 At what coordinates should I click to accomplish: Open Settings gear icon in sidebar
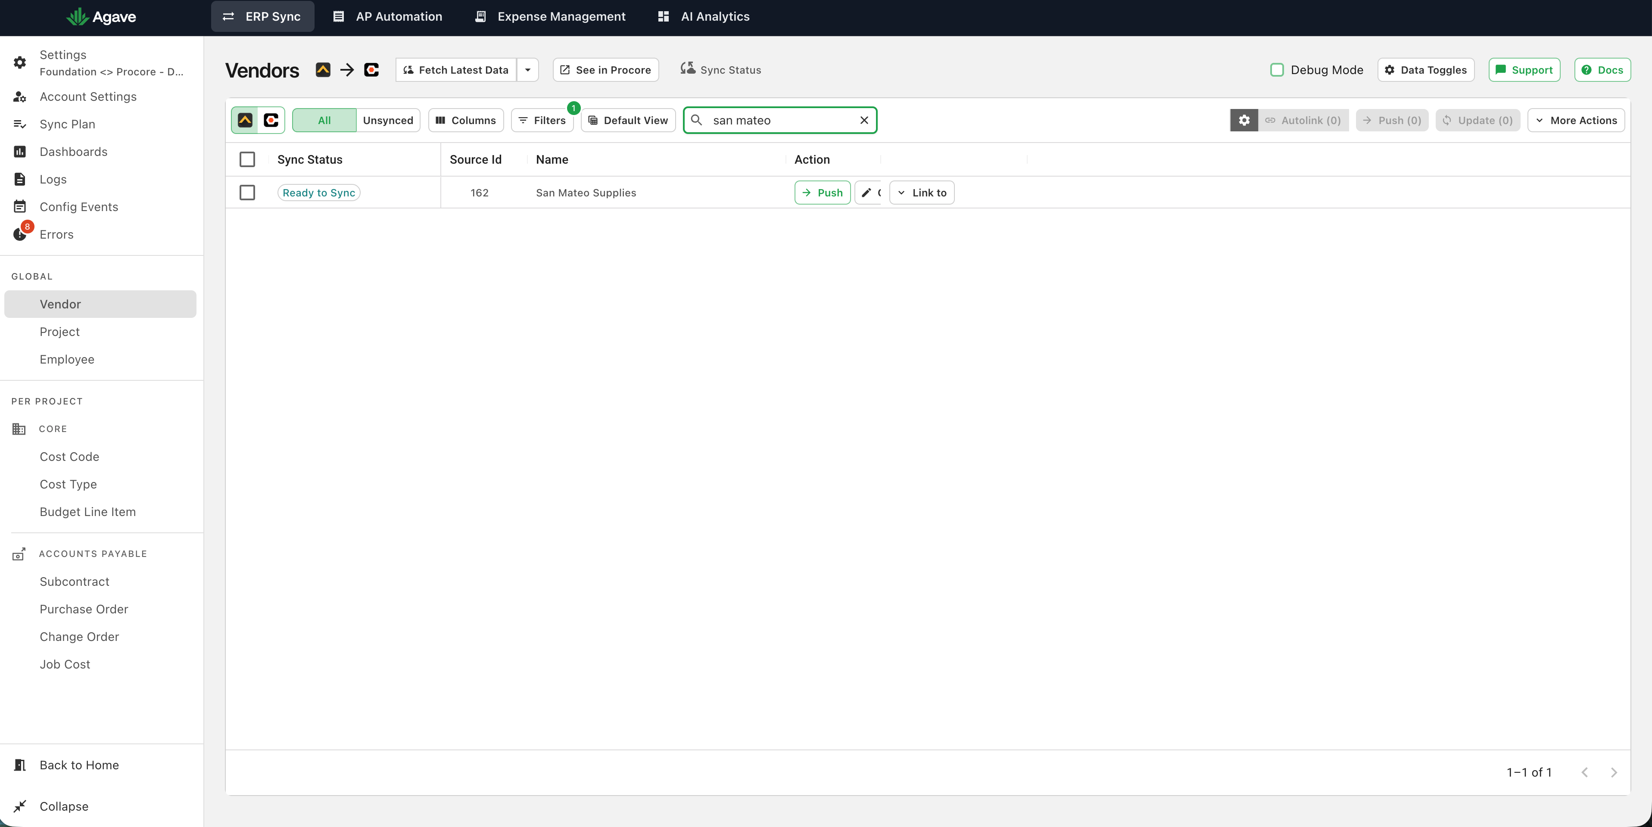click(x=20, y=63)
